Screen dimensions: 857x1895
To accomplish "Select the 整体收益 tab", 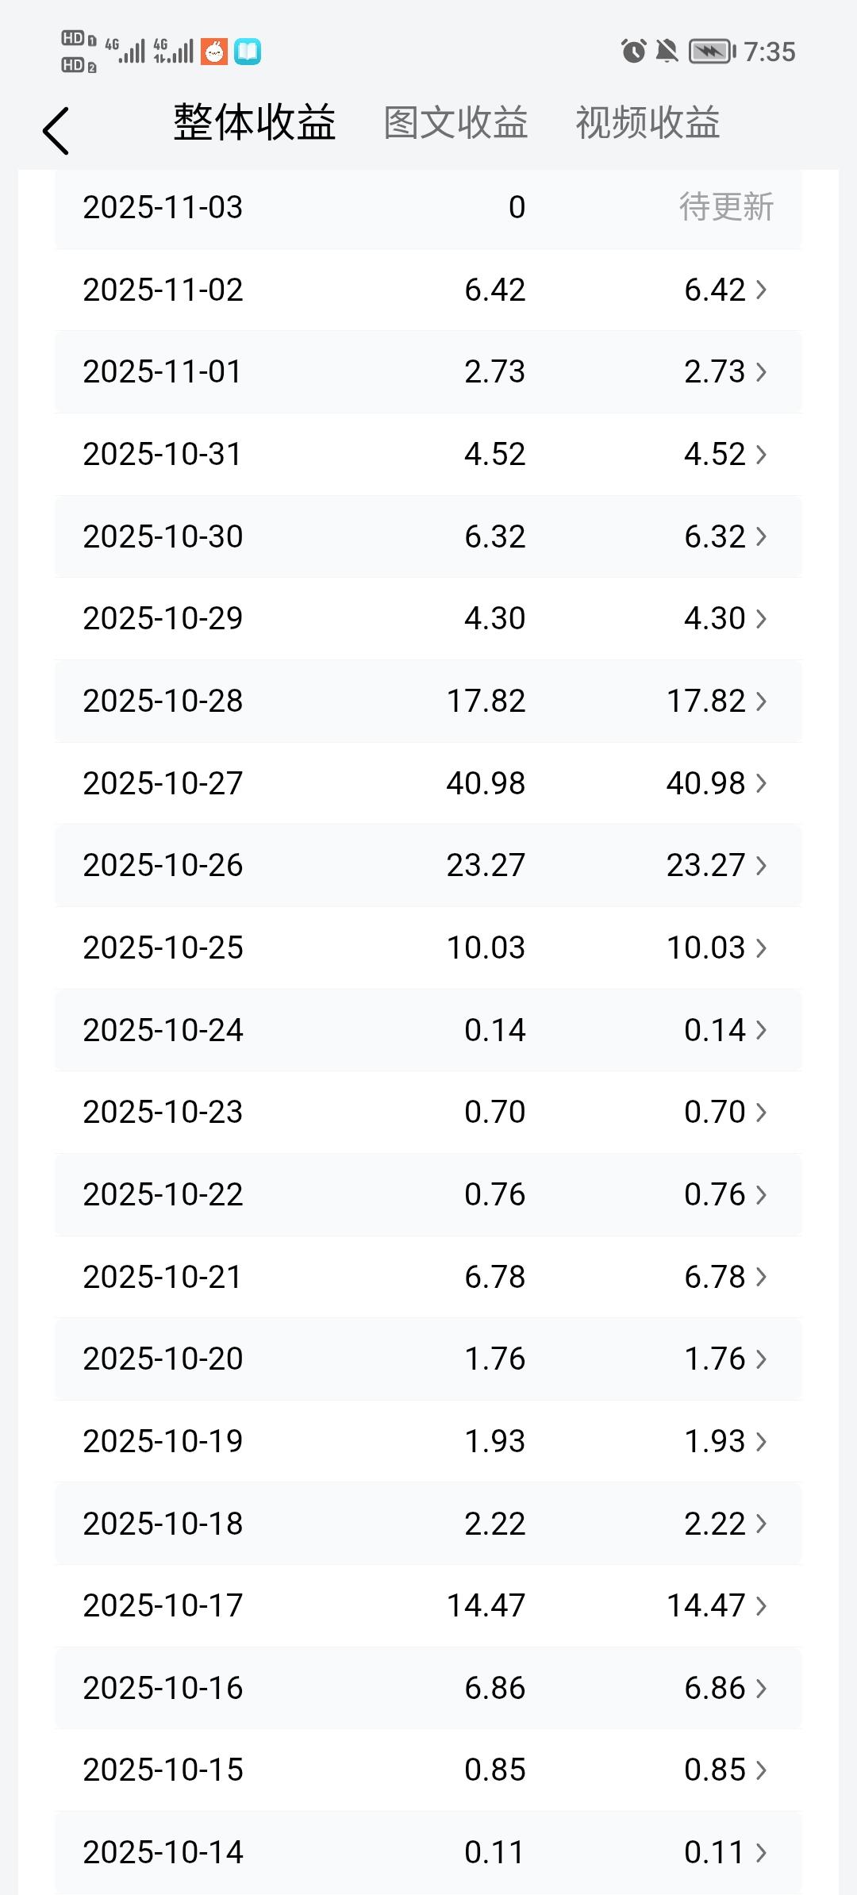I will pos(255,123).
